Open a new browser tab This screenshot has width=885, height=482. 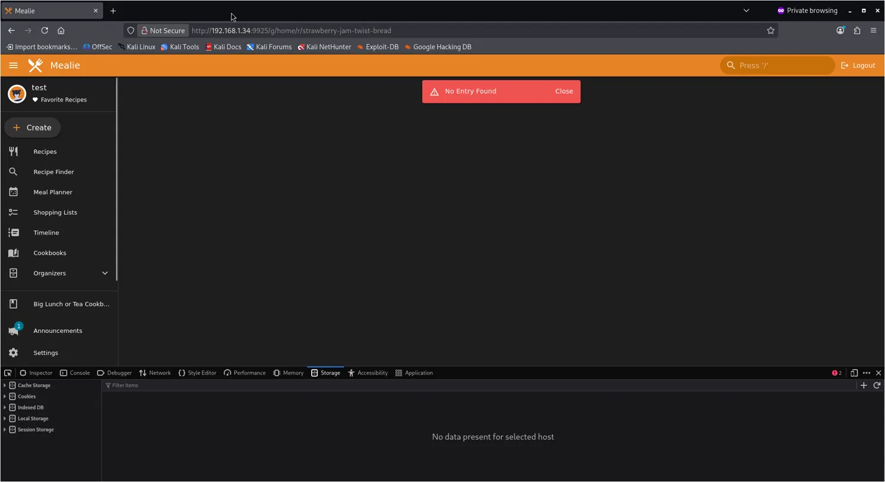113,11
